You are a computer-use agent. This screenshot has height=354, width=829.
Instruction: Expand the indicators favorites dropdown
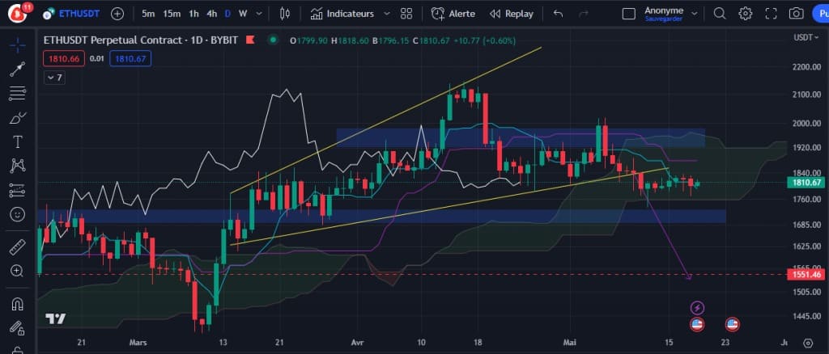coord(386,14)
